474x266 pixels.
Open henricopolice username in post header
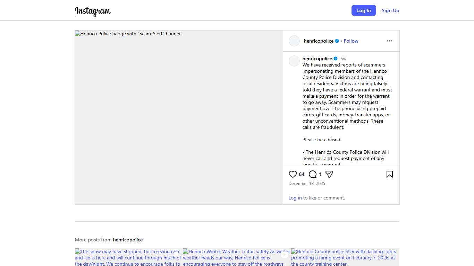tap(319, 41)
